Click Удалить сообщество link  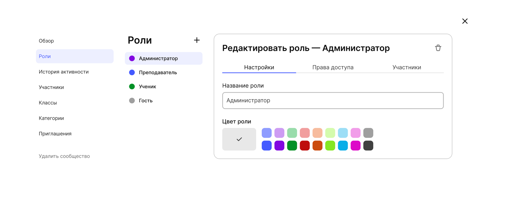[64, 156]
